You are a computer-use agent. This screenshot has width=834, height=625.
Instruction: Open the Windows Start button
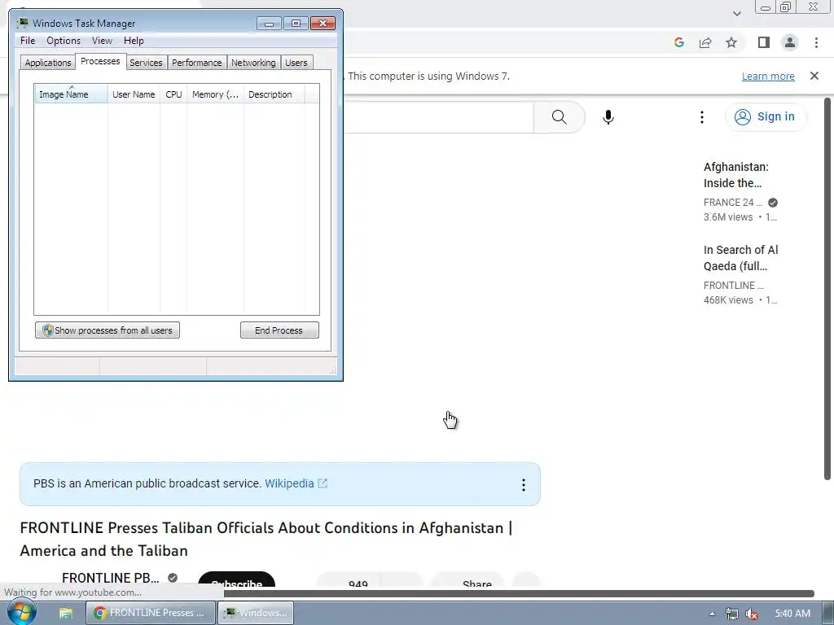(x=22, y=612)
